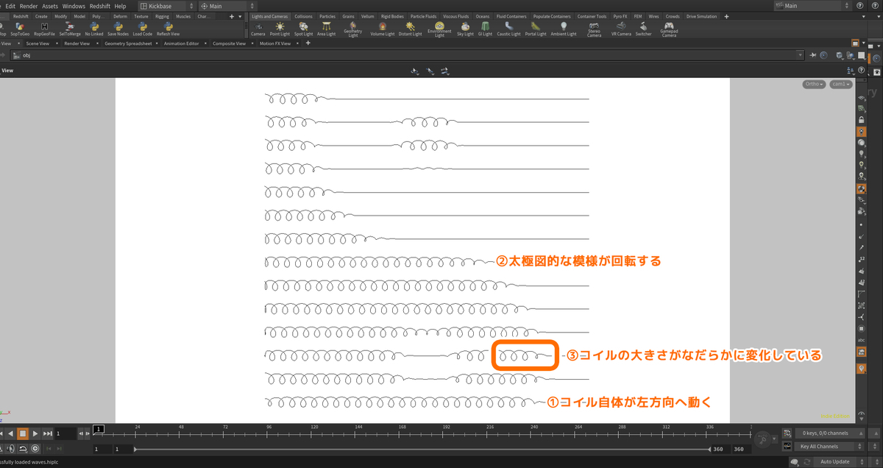Play the timeline forward
The width and height of the screenshot is (883, 468).
pos(35,434)
